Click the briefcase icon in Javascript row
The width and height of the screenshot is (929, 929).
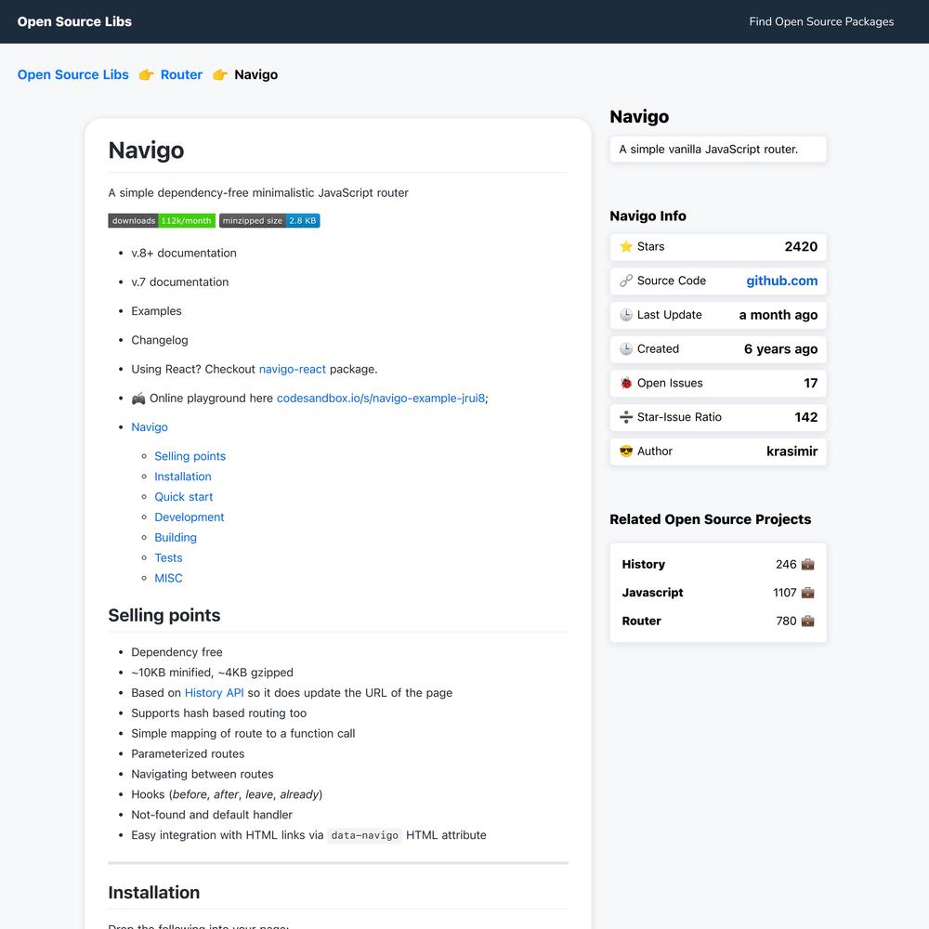click(x=807, y=593)
